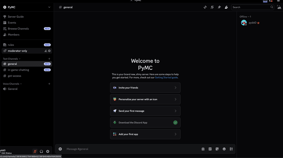This screenshot has height=158, width=283.
Task: Show pinned messages
Action: (219, 7)
